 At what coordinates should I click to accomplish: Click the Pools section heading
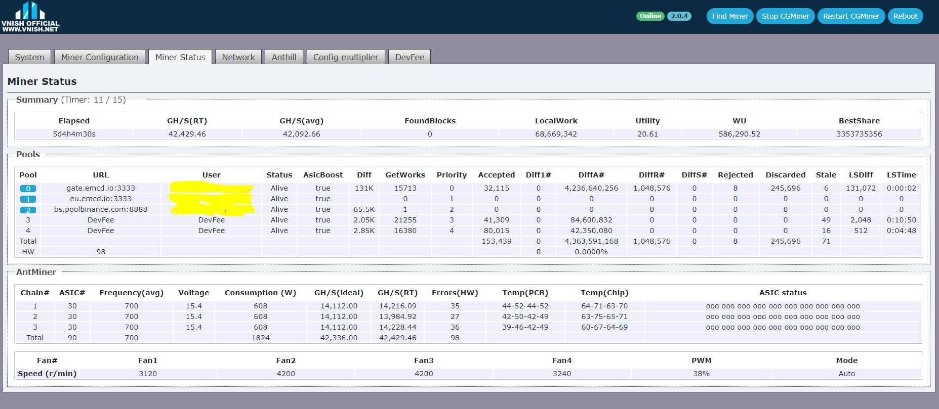pos(28,154)
